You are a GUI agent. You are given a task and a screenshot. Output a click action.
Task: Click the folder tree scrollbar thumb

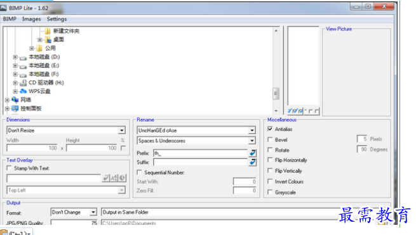click(x=276, y=93)
